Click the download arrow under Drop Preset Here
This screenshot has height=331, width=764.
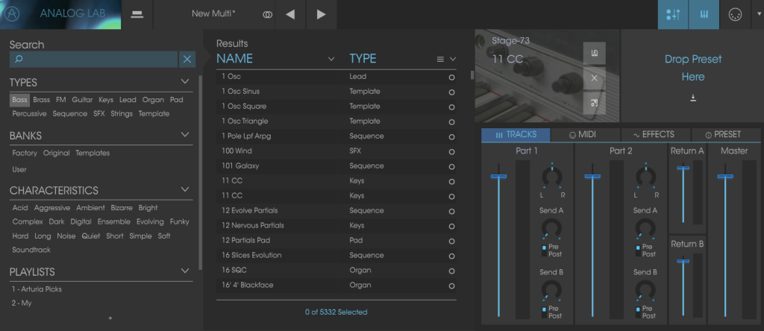693,98
